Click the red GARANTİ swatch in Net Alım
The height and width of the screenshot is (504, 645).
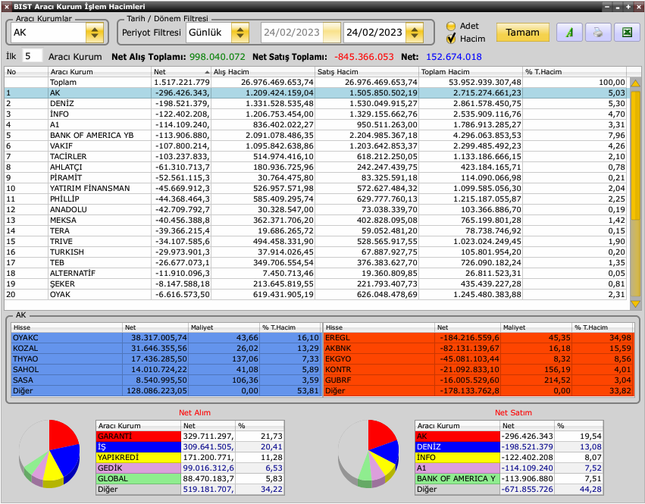coord(138,436)
